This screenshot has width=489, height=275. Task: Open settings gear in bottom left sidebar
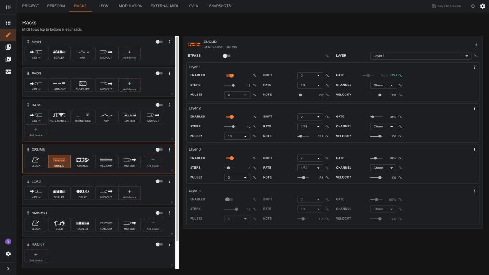click(8, 254)
